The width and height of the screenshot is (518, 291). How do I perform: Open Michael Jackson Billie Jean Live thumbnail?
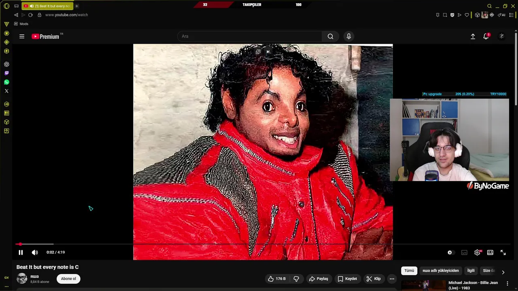click(424, 285)
